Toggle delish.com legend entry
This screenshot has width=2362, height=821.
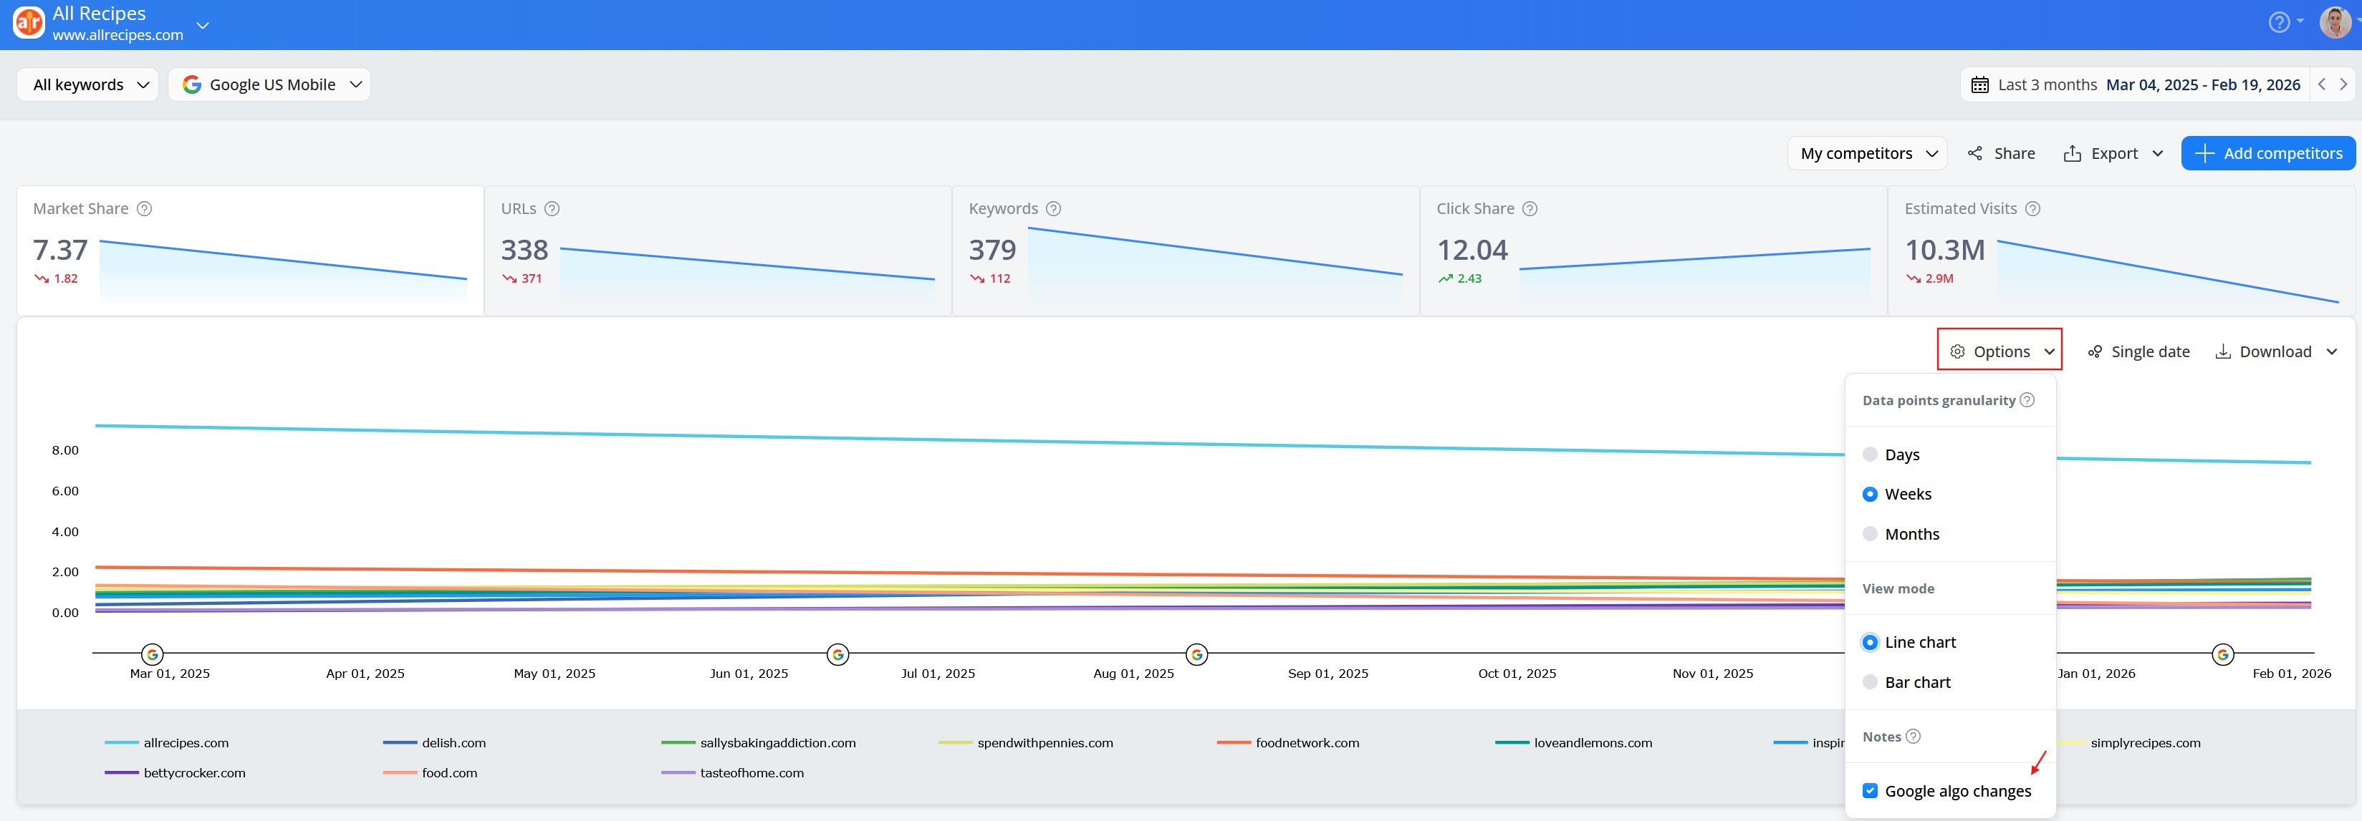point(435,743)
